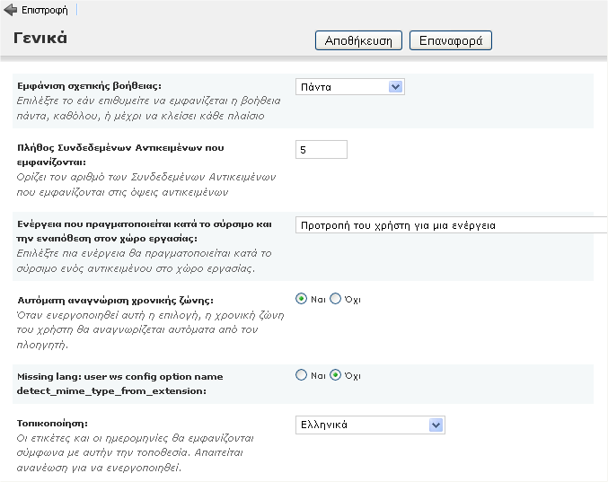The height and width of the screenshot is (482, 608).
Task: Click the Αυτόματη αναγνώριση χρονικής ζώνης label
Action: pyautogui.click(x=116, y=301)
